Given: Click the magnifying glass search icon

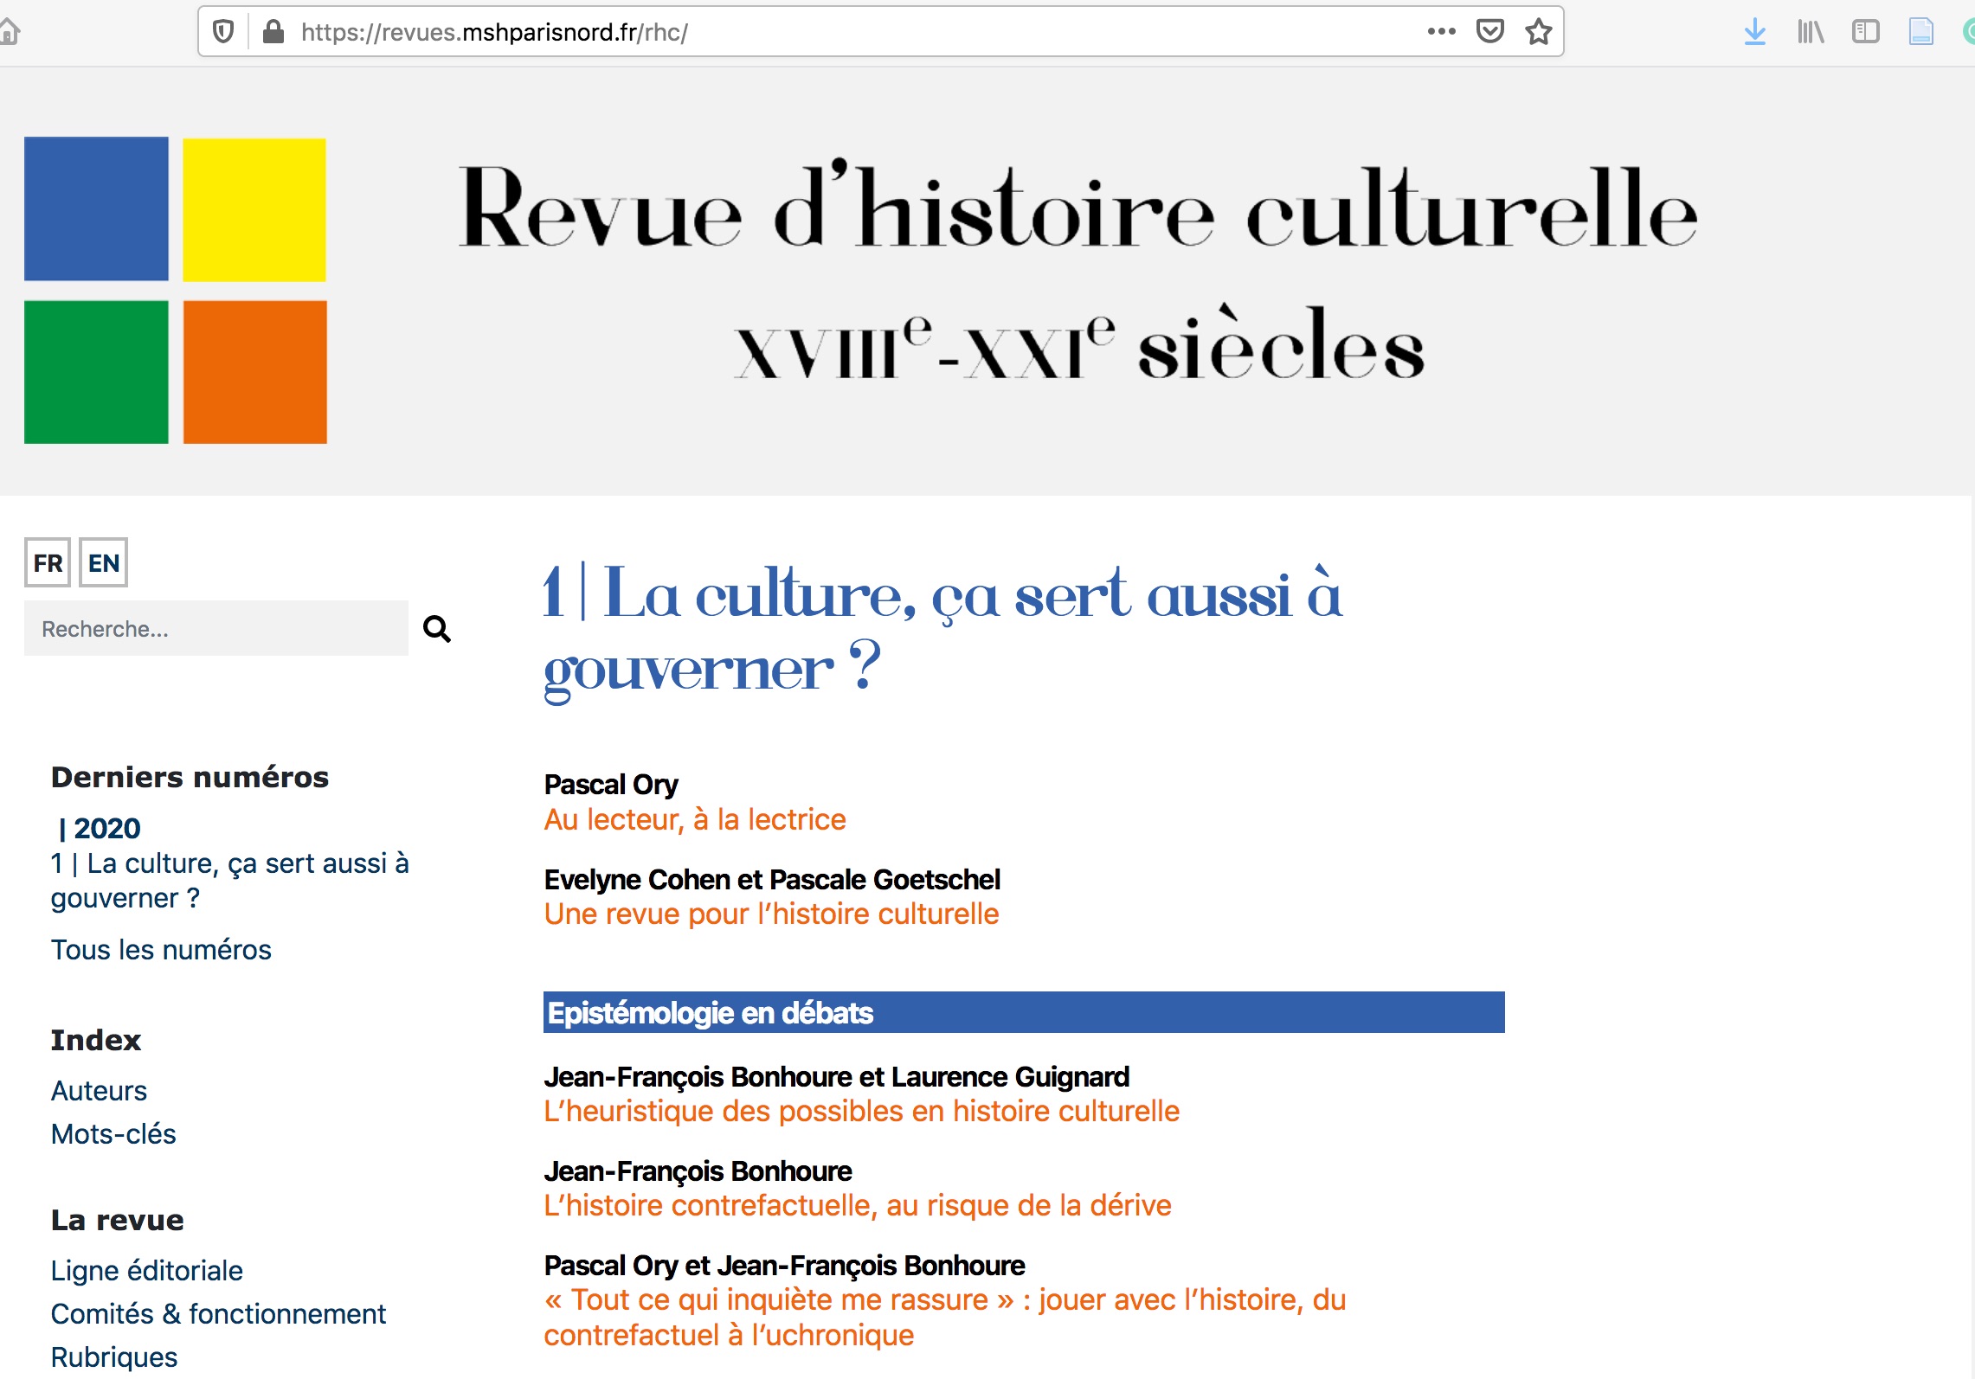Looking at the screenshot, I should [436, 629].
